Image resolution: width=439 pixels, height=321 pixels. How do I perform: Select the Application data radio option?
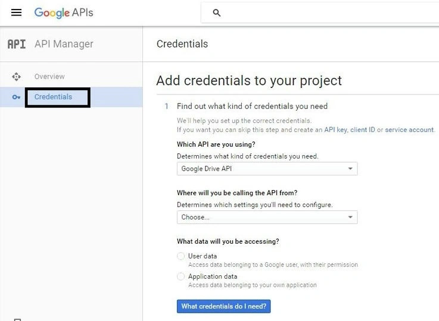181,276
